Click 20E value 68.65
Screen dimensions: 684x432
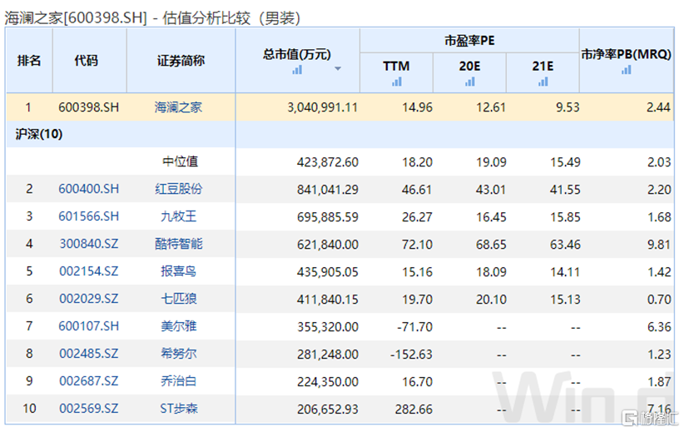(491, 245)
